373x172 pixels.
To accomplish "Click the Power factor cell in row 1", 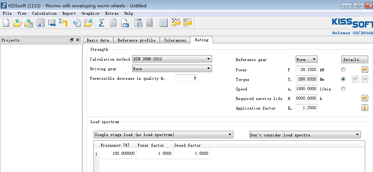I will 154,154.
